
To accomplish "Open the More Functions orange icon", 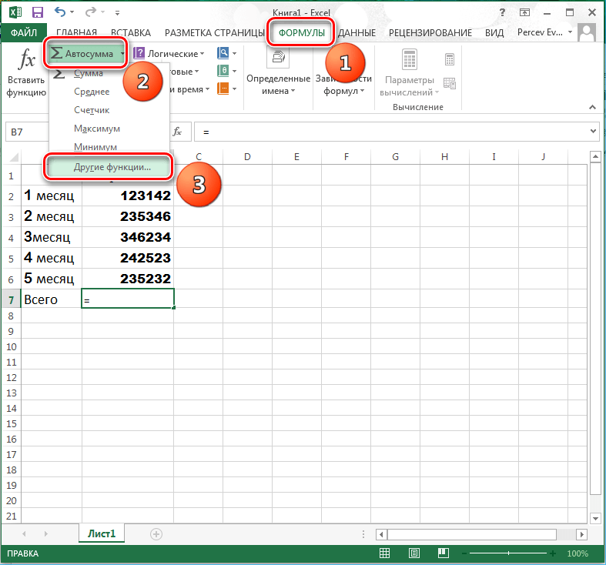I will tap(223, 89).
